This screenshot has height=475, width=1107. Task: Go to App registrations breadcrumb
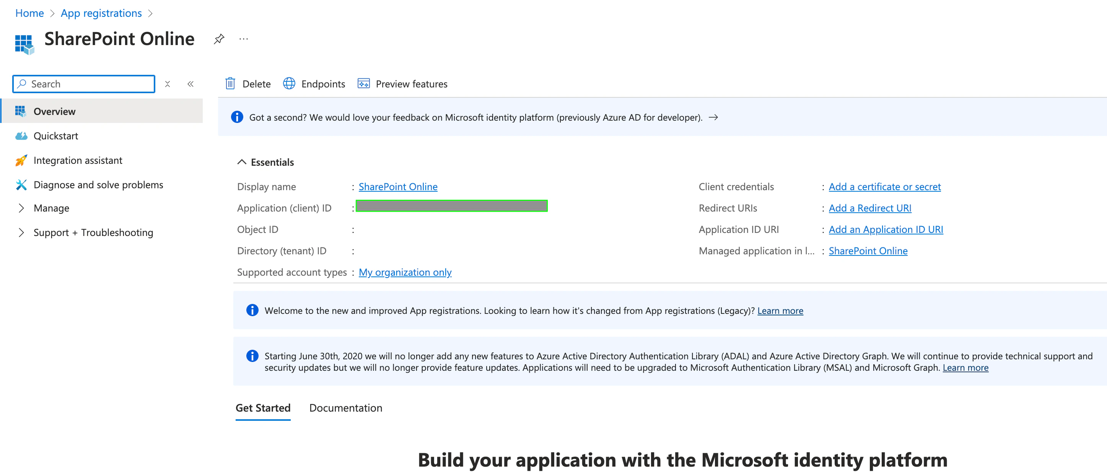coord(101,13)
